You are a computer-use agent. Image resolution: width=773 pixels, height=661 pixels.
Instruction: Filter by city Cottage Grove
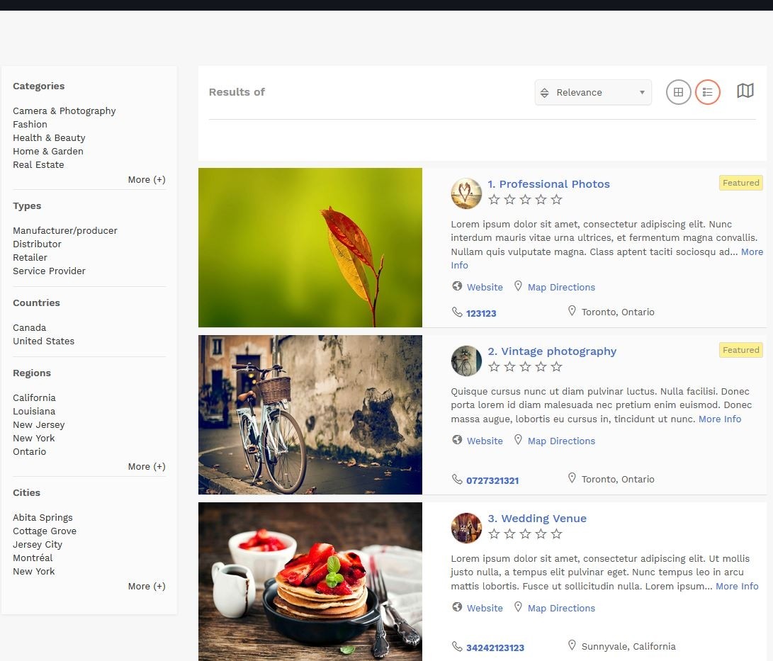point(45,531)
